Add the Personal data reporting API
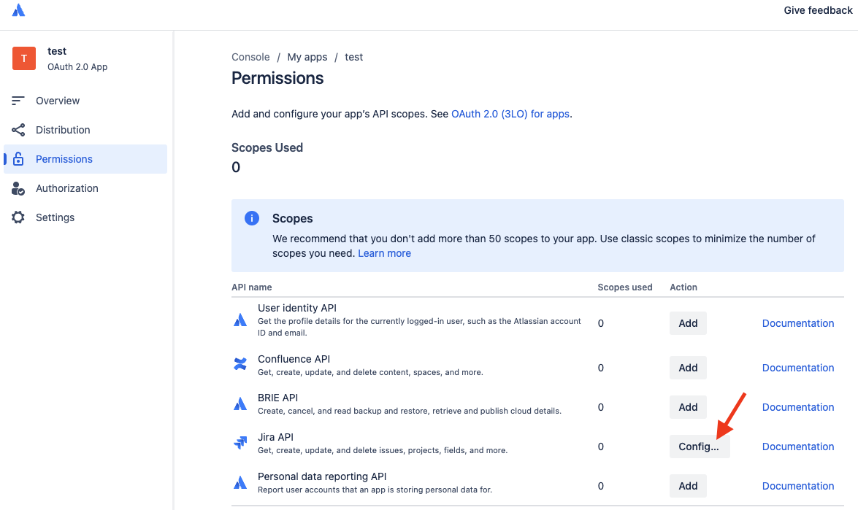This screenshot has width=858, height=510. click(688, 486)
